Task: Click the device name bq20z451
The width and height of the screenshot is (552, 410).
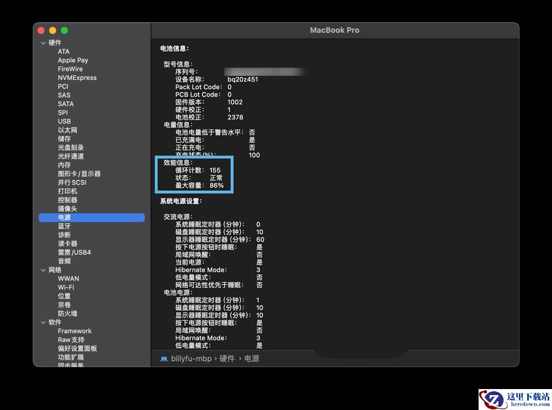Action: tap(242, 79)
